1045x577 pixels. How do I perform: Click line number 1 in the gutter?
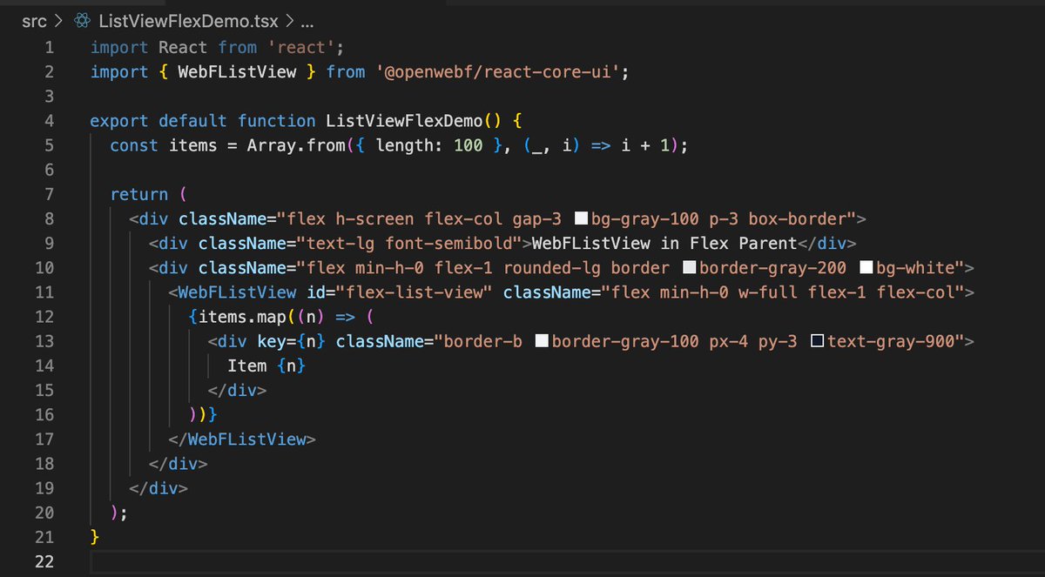(49, 47)
